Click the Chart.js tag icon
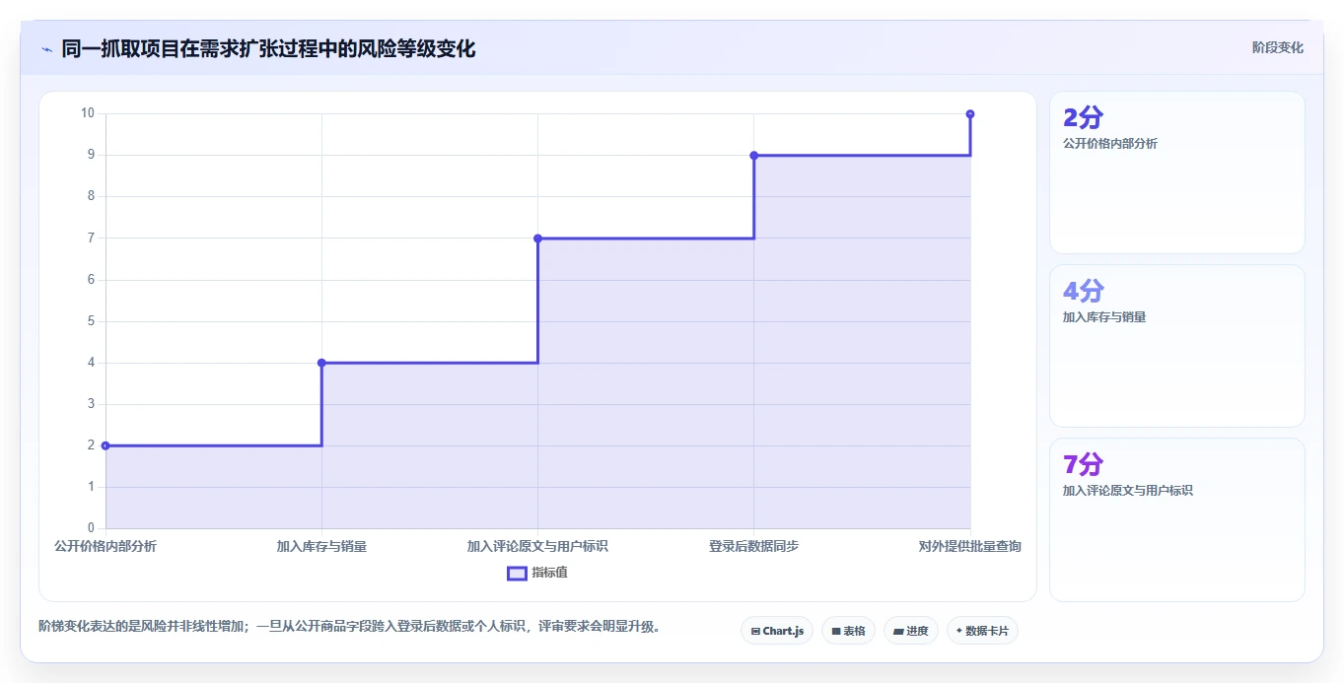The width and height of the screenshot is (1344, 683). click(x=755, y=631)
